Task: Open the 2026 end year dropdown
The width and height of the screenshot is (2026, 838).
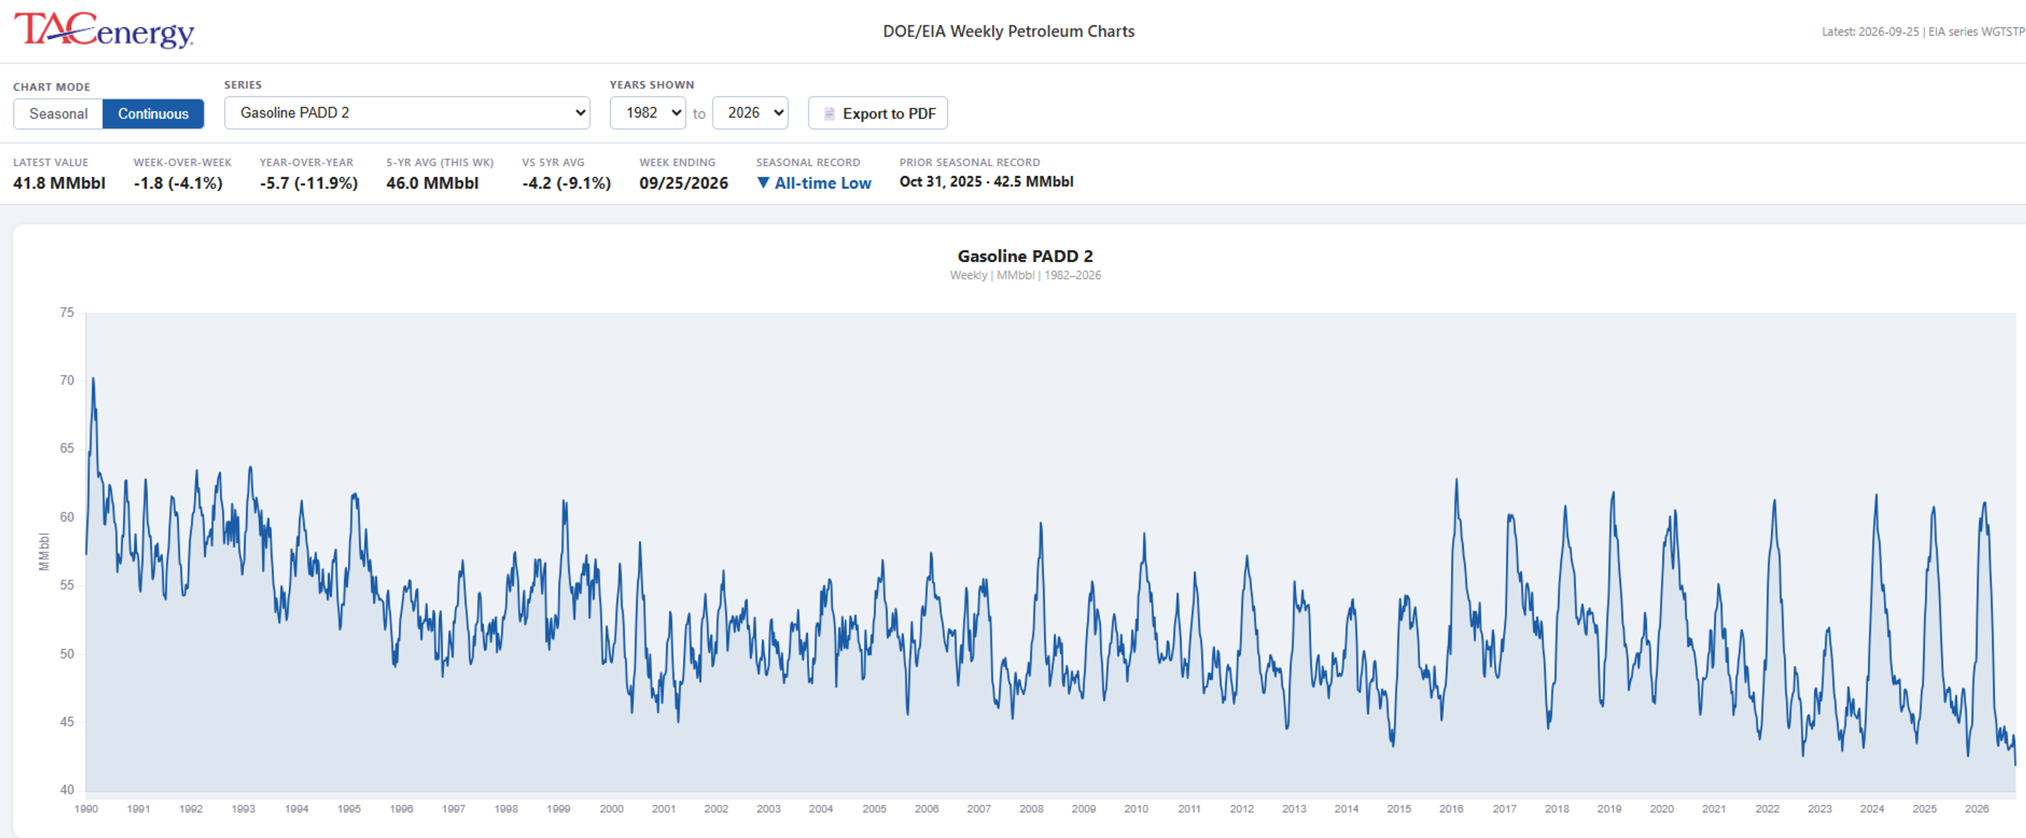Action: tap(750, 112)
